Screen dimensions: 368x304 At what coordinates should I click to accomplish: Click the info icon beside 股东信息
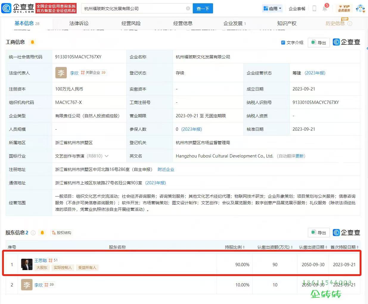click(33, 233)
